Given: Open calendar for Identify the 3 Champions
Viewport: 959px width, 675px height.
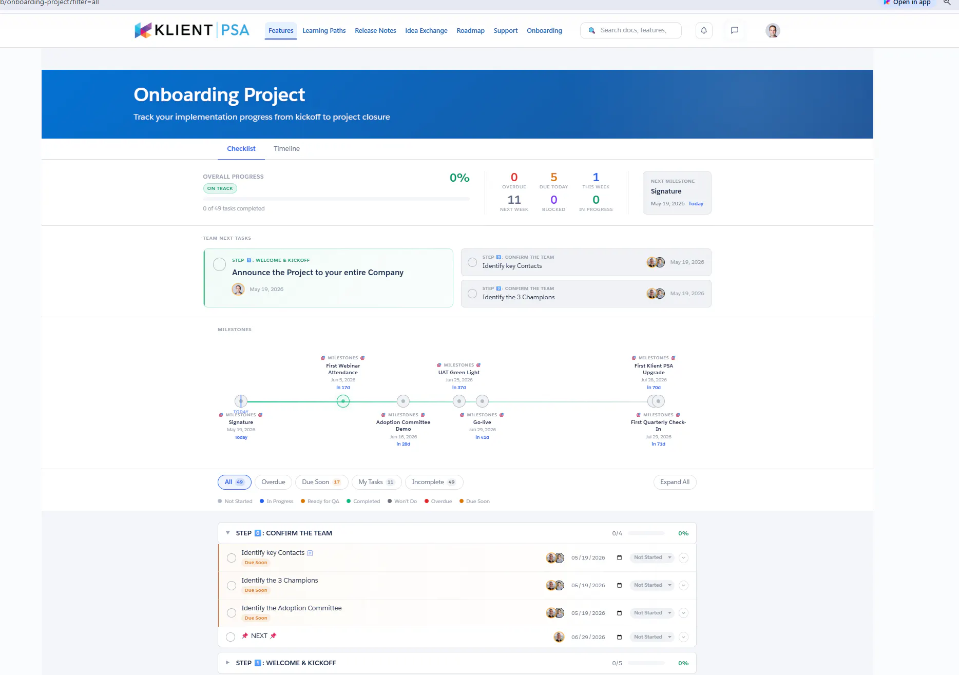Looking at the screenshot, I should point(619,585).
